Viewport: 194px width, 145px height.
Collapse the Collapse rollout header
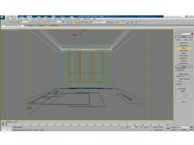(x=184, y=67)
